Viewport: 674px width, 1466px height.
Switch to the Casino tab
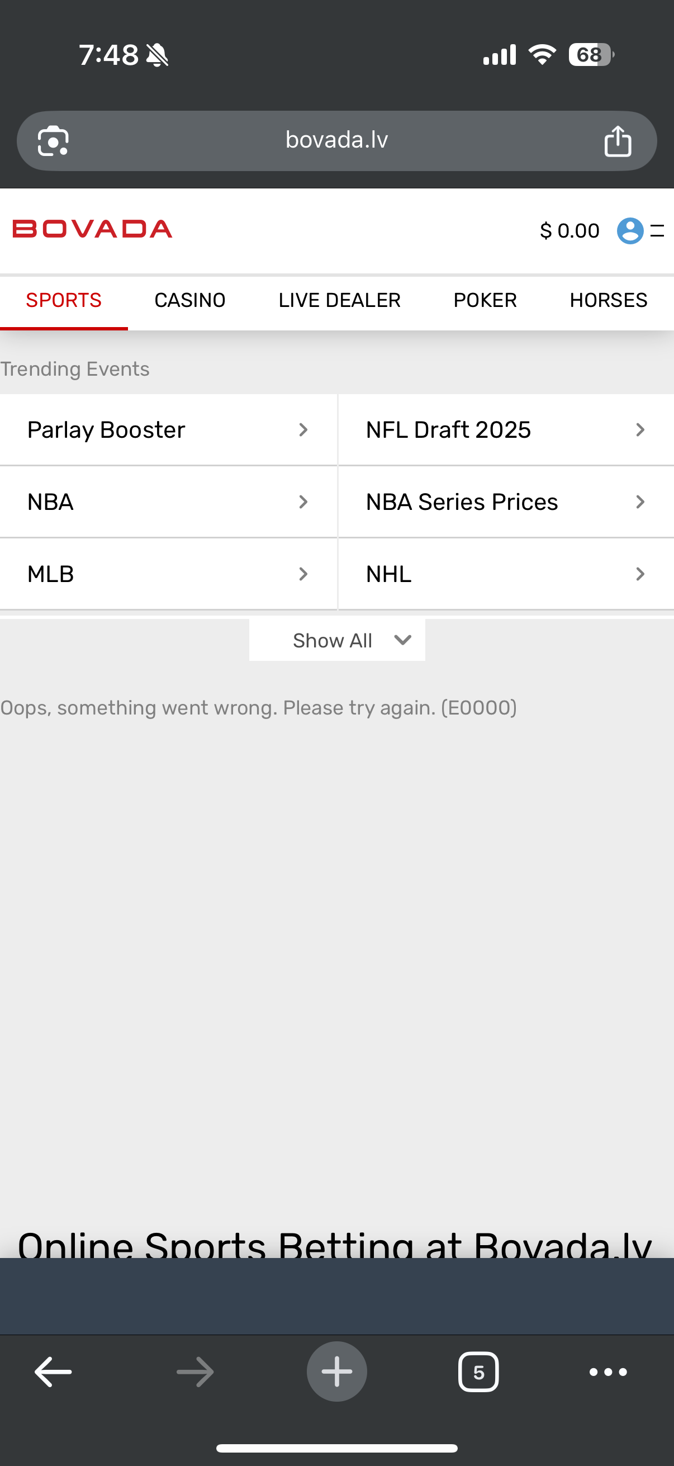[190, 300]
